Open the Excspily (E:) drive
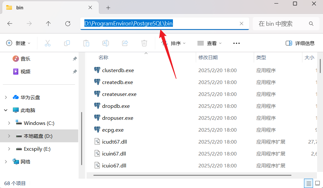This screenshot has height=188, width=323. tap(33, 149)
